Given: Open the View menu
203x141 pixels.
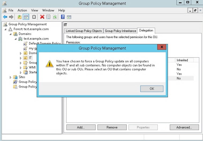Looking at the screenshot, I should coord(35,10).
